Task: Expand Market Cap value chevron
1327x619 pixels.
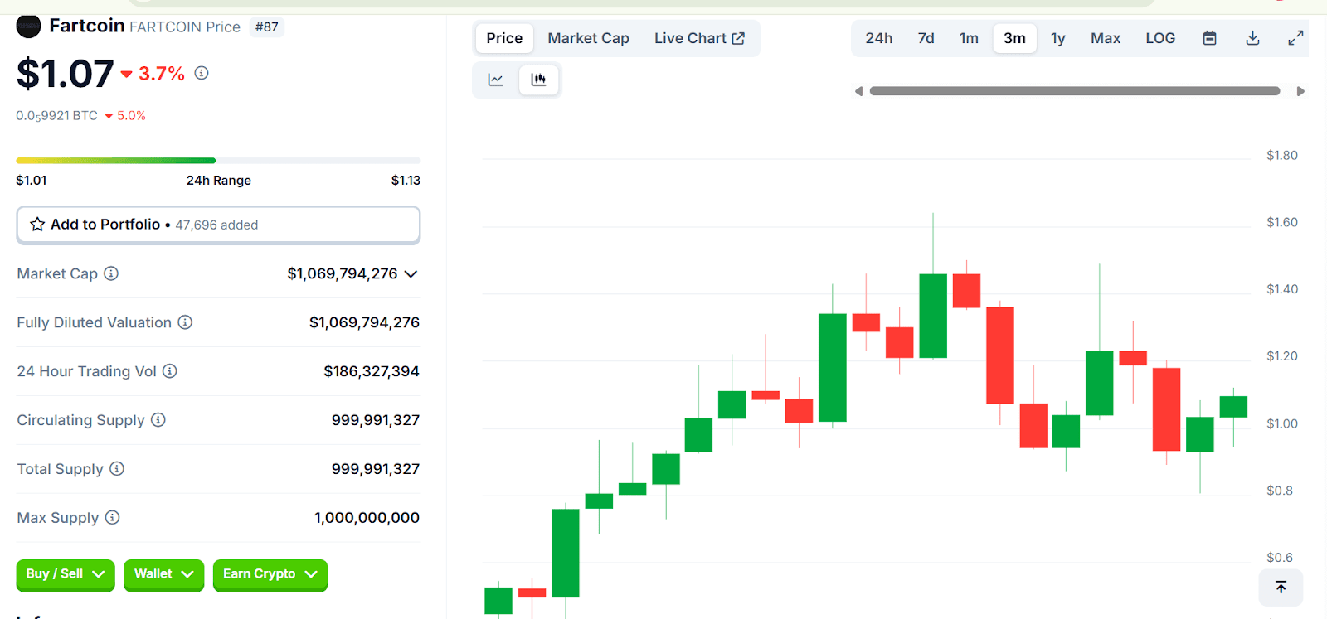Action: [x=411, y=274]
